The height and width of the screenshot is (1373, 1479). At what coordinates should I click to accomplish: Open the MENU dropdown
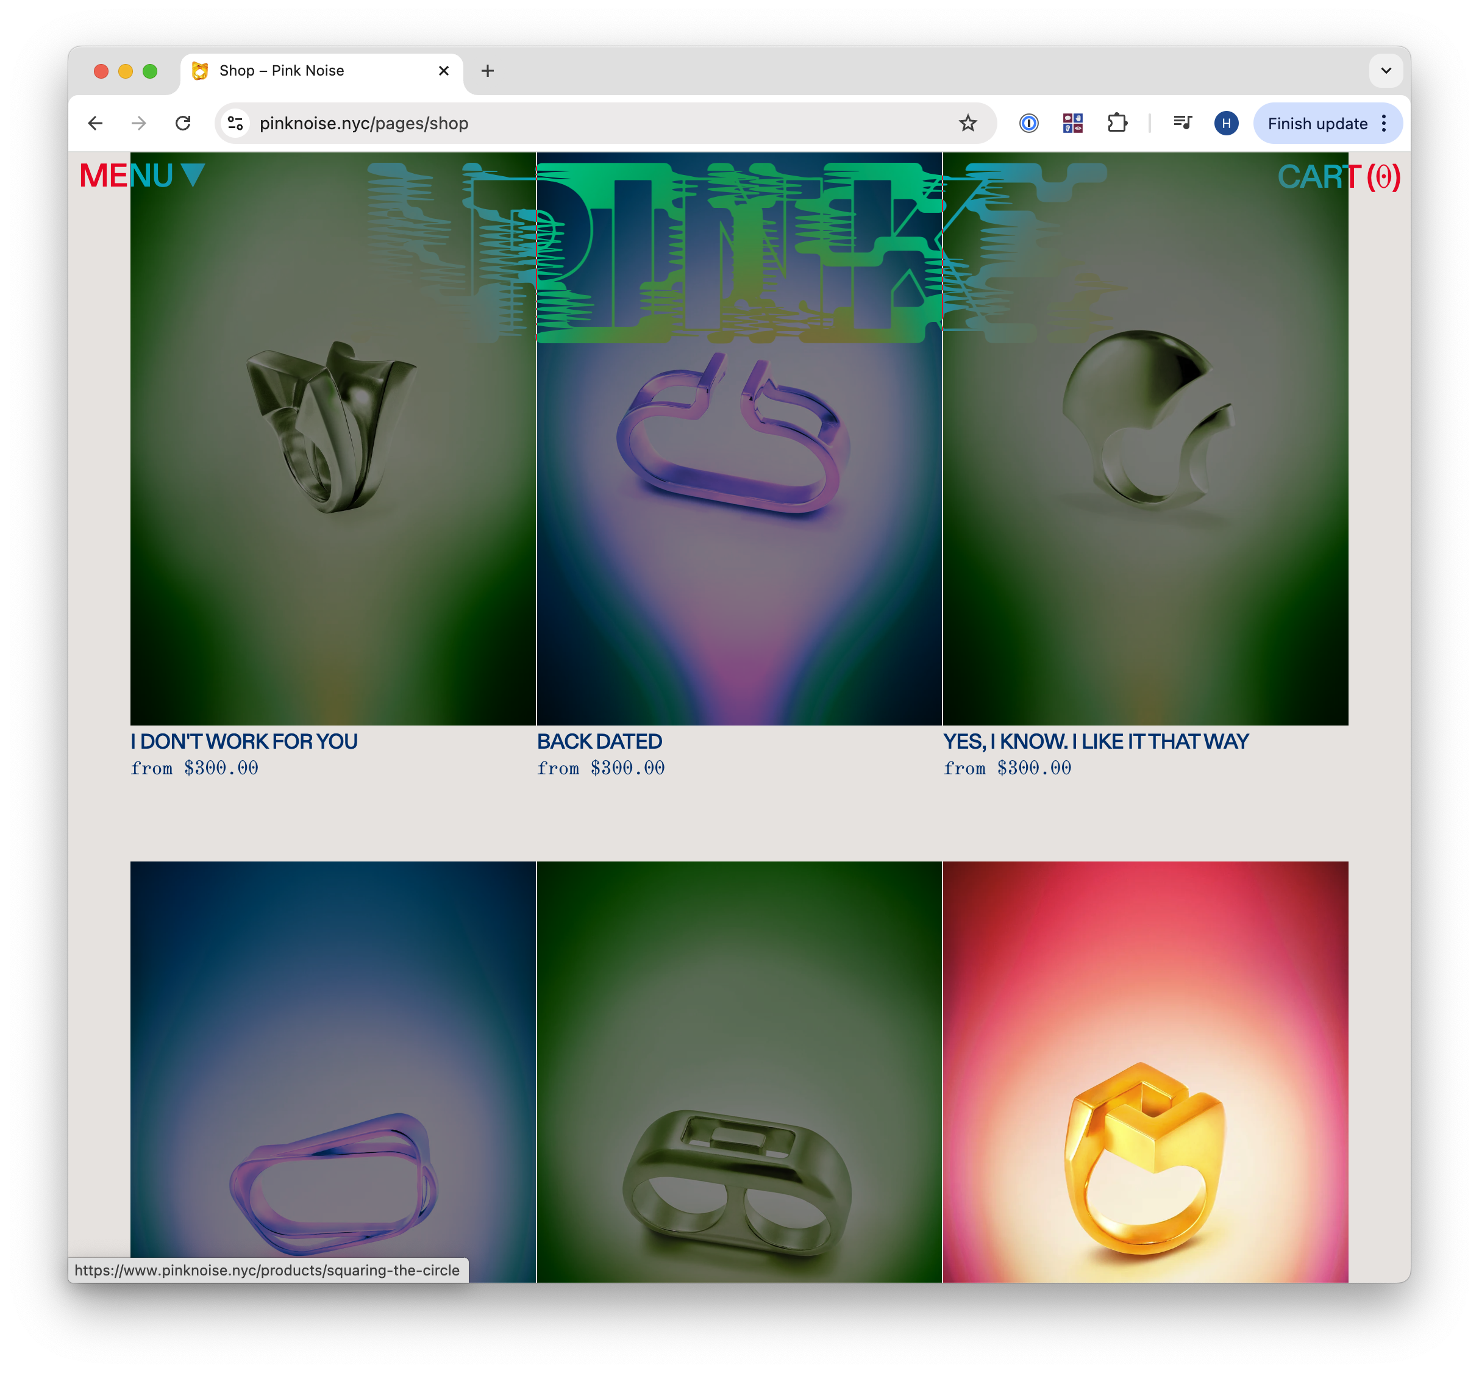pos(142,176)
